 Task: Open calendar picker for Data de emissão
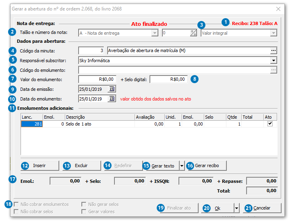(x=112, y=89)
